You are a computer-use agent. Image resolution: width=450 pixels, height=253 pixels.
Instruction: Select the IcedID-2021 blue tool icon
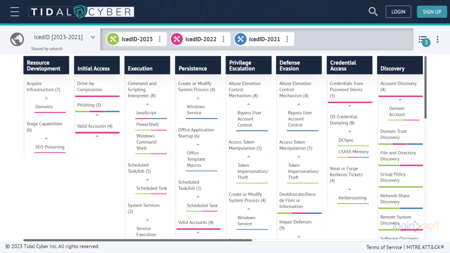[240, 39]
